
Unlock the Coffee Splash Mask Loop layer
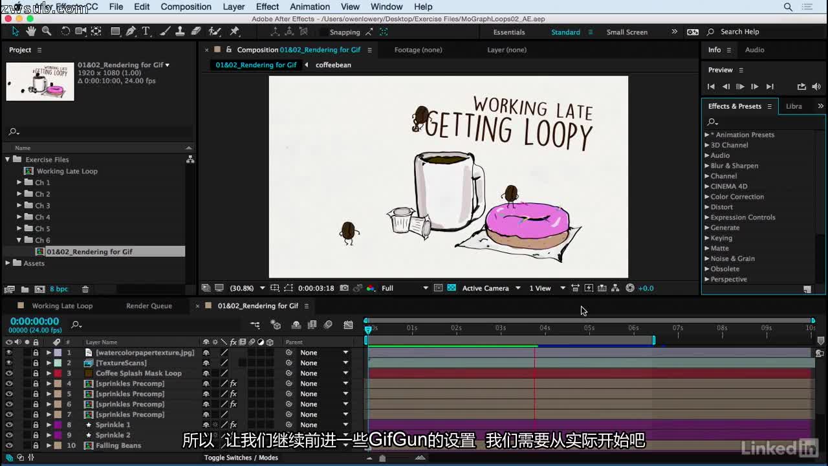[36, 373]
